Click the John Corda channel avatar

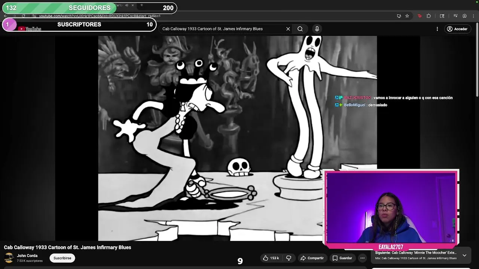tap(9, 258)
